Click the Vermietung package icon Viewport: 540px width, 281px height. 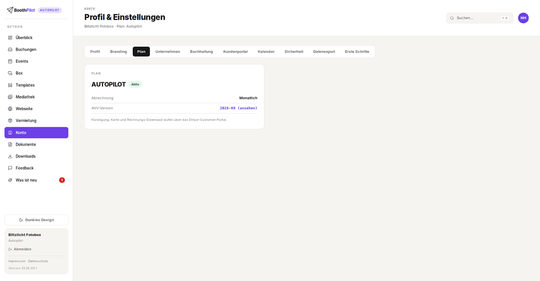coord(10,120)
